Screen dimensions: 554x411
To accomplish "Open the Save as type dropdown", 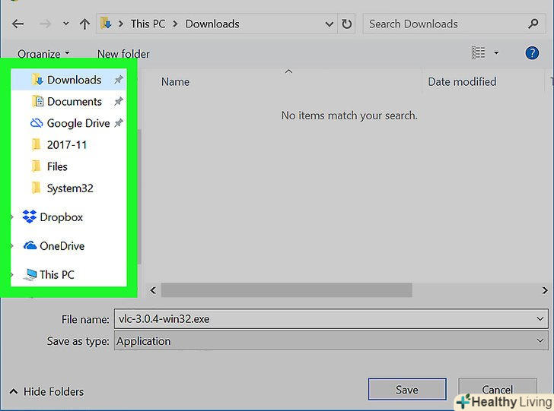I will click(x=540, y=341).
